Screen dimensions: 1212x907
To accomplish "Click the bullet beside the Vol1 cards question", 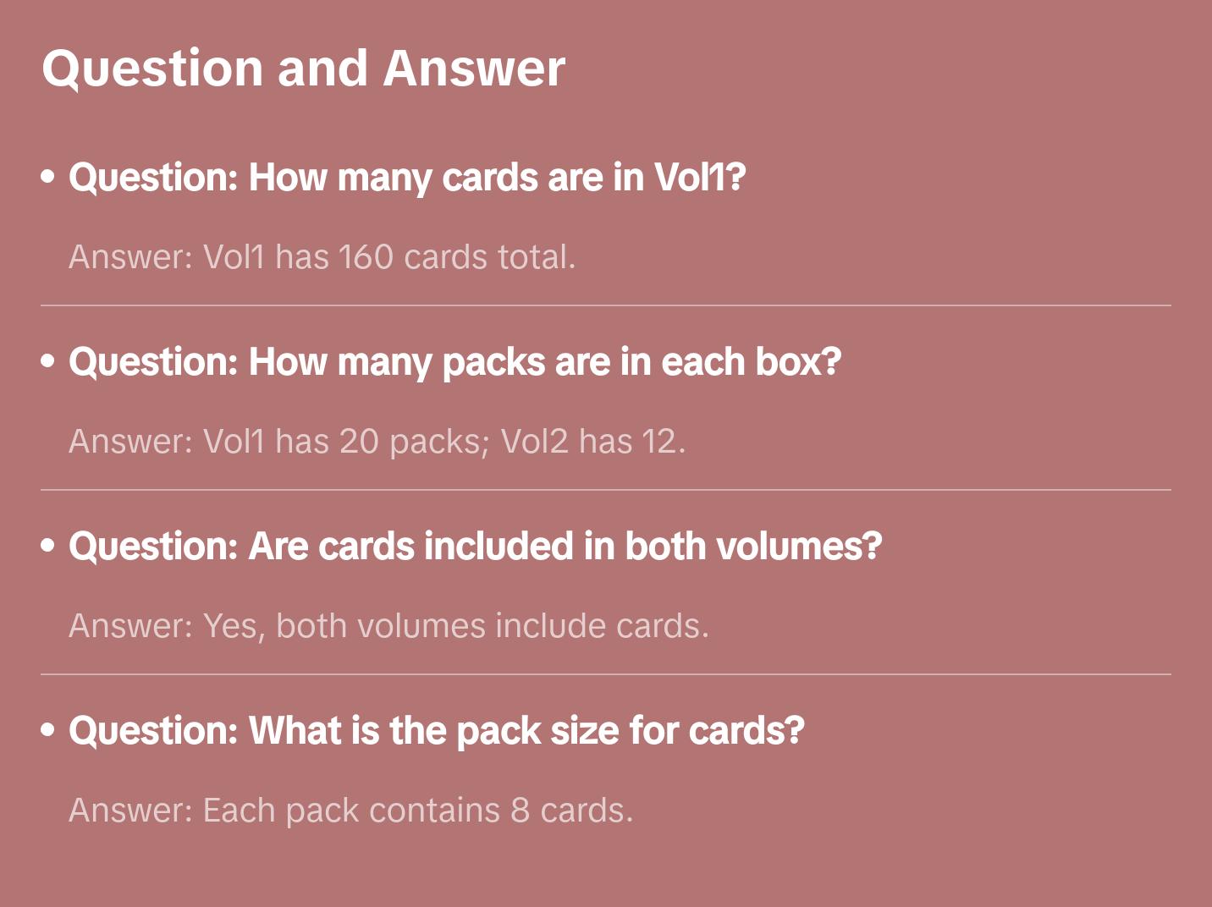I will click(x=48, y=177).
